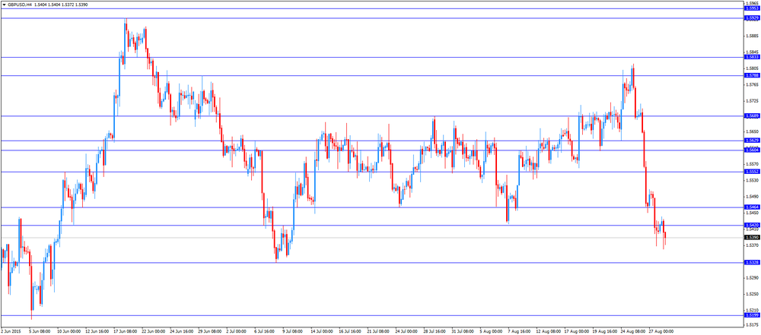Click the 1.5570 price scale value
The height and width of the screenshot is (335, 761).
click(753, 164)
